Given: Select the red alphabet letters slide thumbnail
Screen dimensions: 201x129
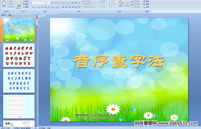Looking at the screenshot, I should coord(19,55).
